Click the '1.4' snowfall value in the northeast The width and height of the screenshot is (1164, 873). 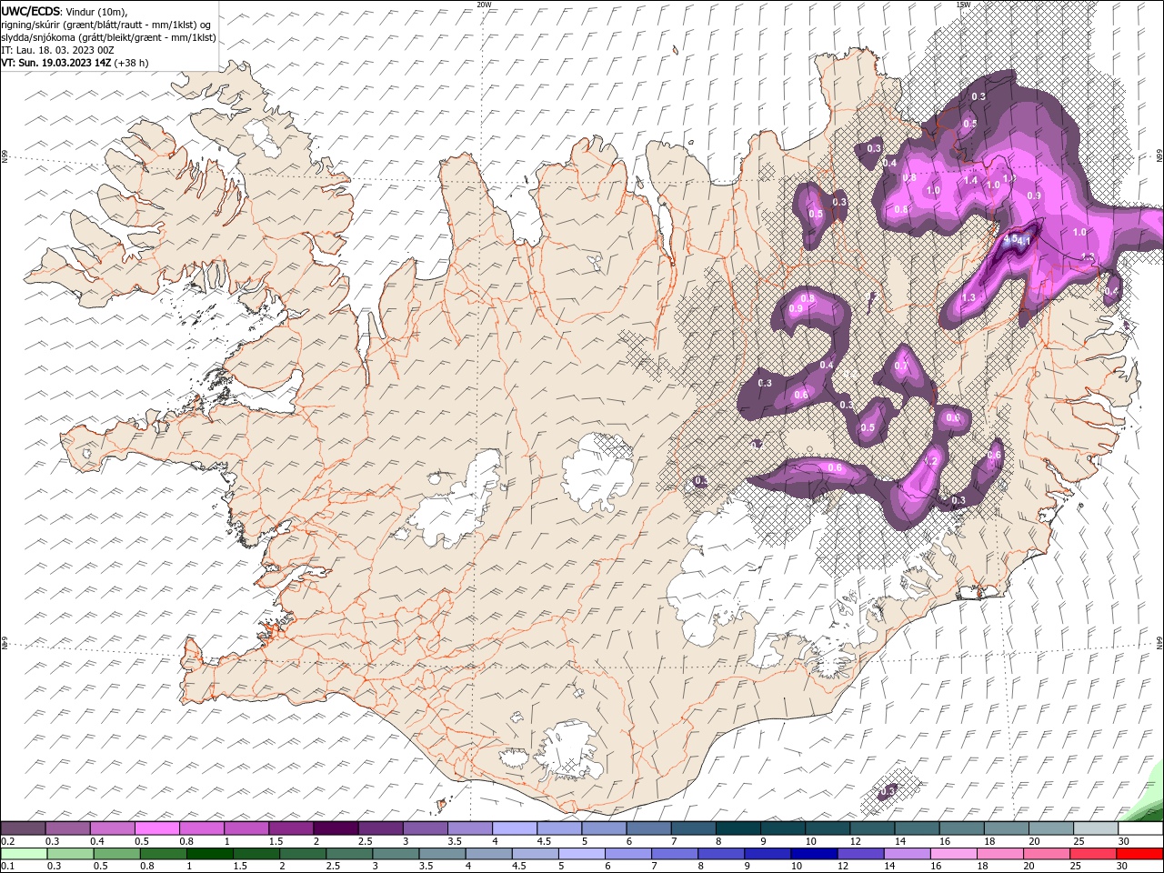[x=970, y=181]
